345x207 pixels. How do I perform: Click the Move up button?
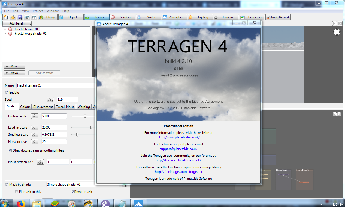[x=14, y=66]
